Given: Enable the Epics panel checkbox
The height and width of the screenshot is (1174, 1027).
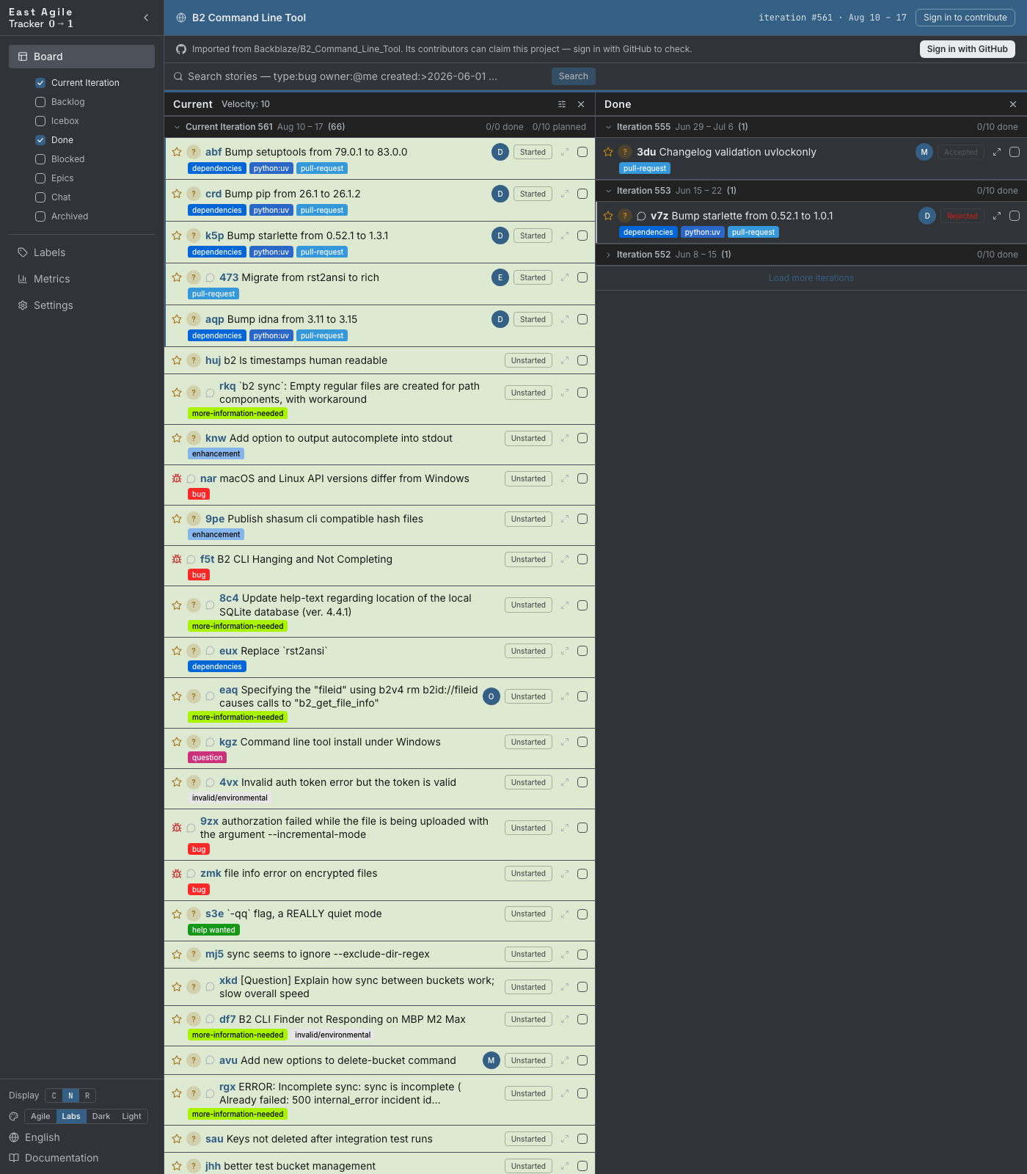Looking at the screenshot, I should pyautogui.click(x=40, y=178).
